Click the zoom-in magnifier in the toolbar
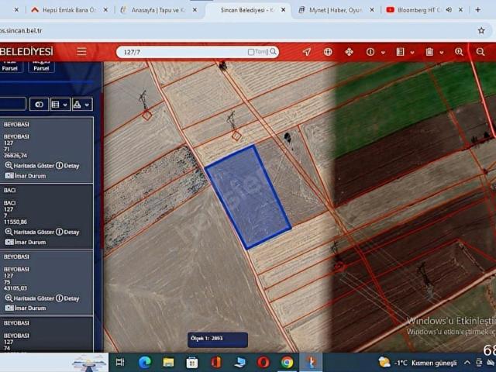Viewport: 496px width, 372px height. (460, 52)
